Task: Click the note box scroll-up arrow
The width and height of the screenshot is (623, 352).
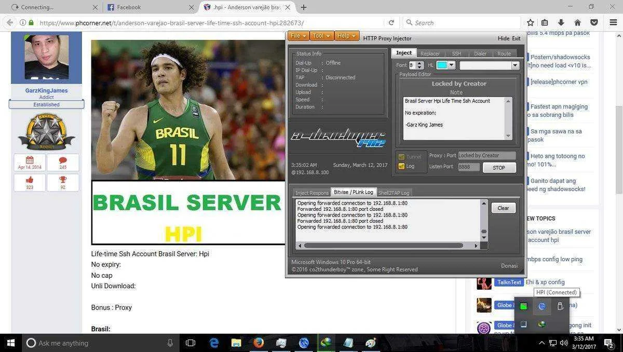Action: (508, 101)
